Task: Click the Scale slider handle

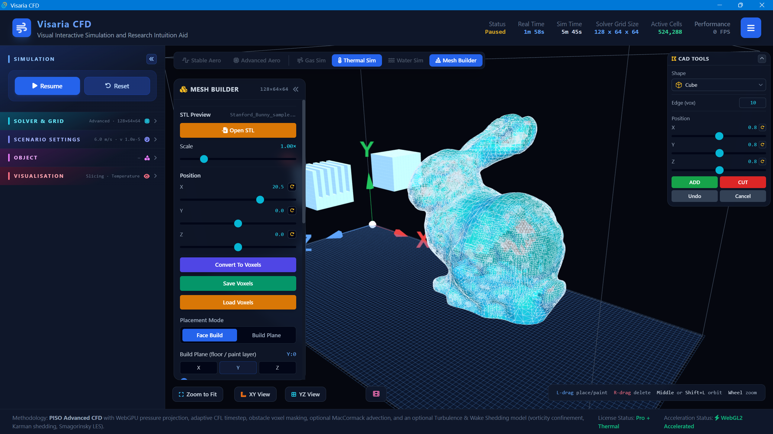Action: tap(204, 159)
